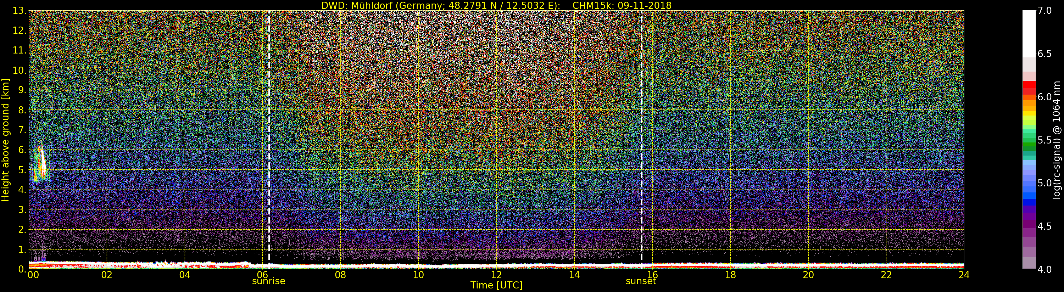Image resolution: width=1064 pixels, height=292 pixels.
Task: Click the time tick label "12"
Action: (x=496, y=275)
